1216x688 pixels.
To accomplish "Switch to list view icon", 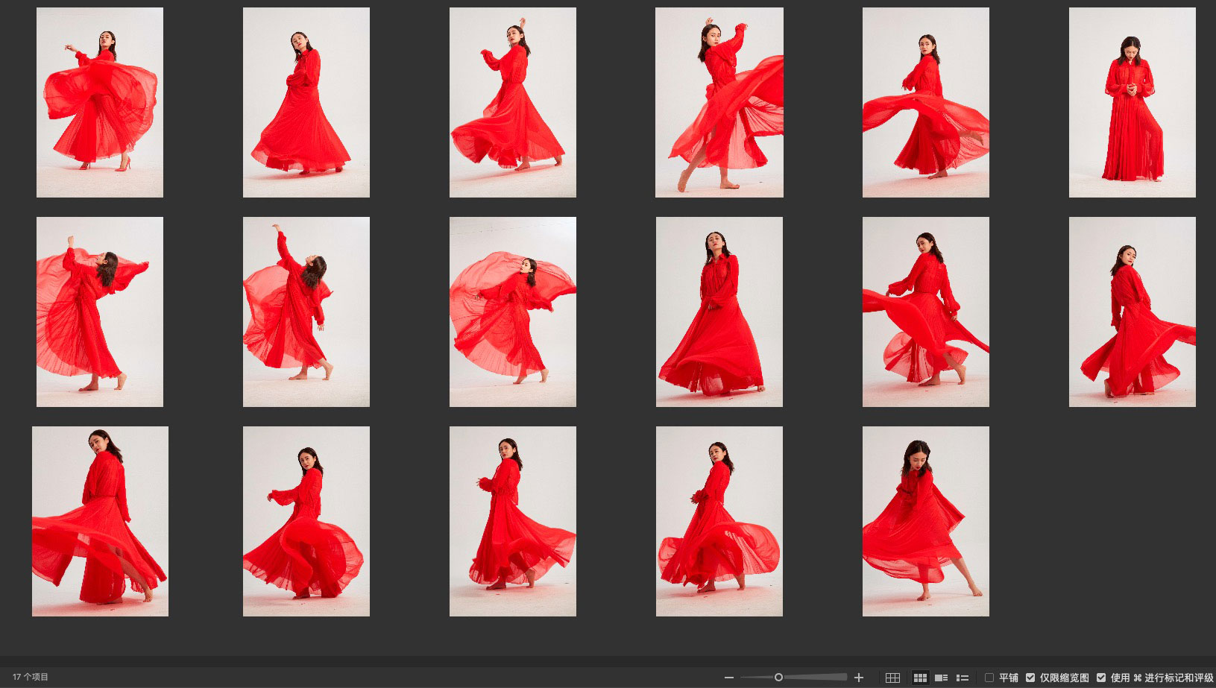I will coord(962,678).
